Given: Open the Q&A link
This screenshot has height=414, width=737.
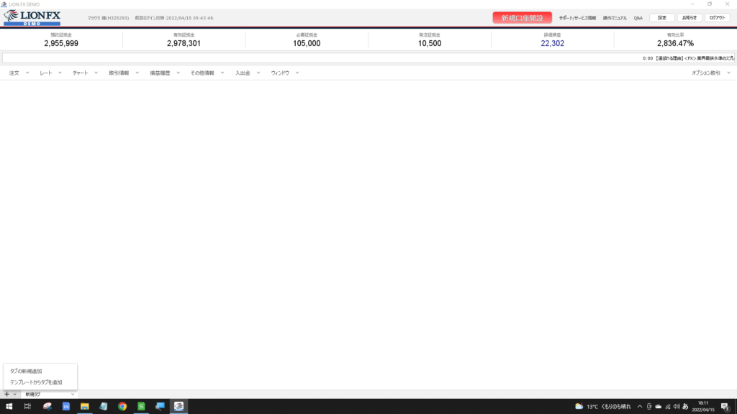Looking at the screenshot, I should 638,18.
